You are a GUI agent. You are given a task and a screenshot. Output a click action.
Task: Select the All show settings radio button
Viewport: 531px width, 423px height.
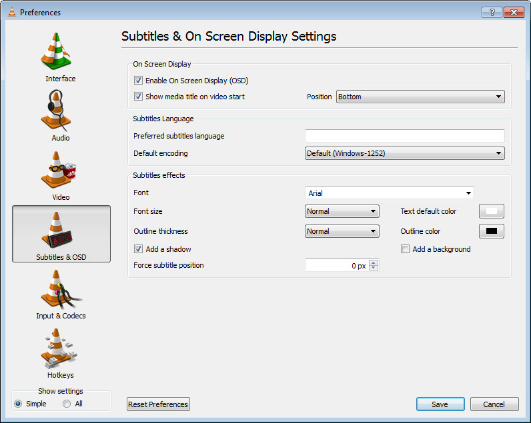(x=67, y=404)
